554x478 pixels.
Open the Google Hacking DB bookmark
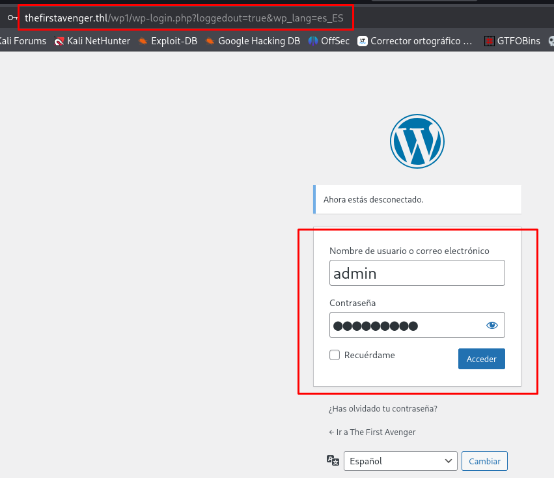253,41
